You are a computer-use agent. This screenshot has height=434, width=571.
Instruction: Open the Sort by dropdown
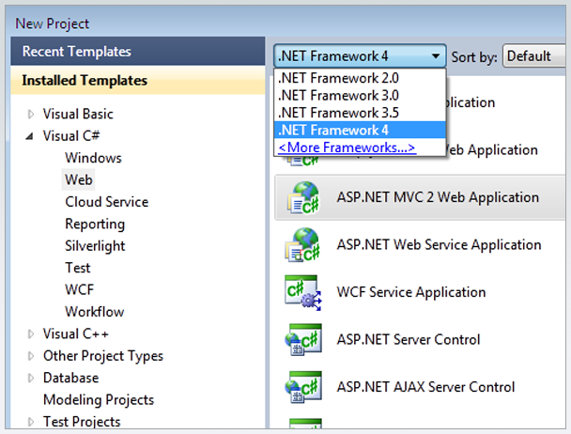535,56
